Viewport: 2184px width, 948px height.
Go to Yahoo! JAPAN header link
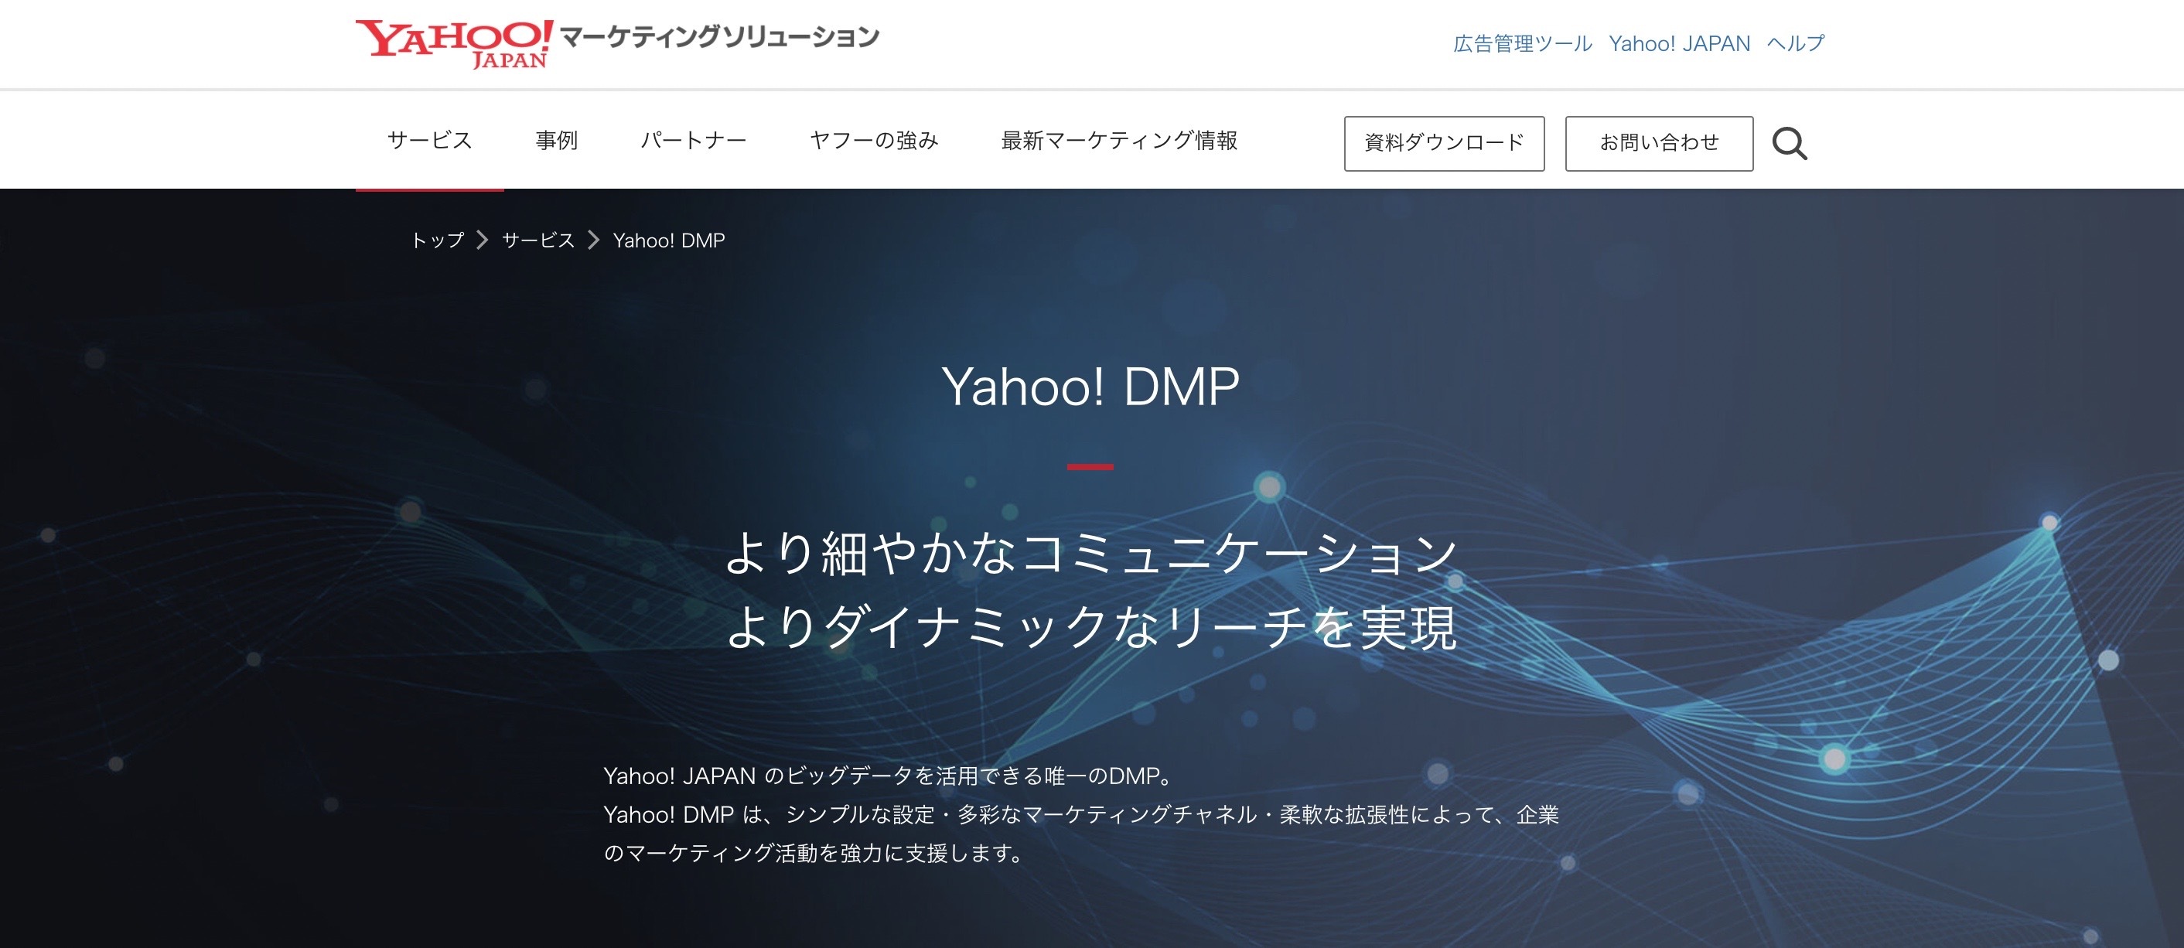coord(1679,43)
